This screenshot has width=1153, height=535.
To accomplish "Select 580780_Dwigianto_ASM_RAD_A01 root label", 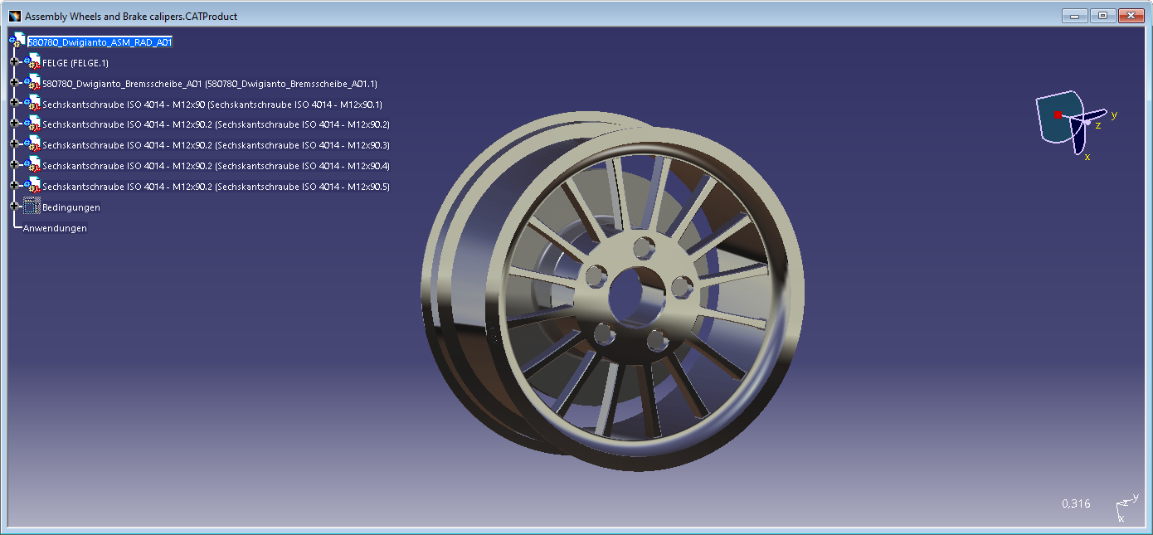I will tap(100, 41).
